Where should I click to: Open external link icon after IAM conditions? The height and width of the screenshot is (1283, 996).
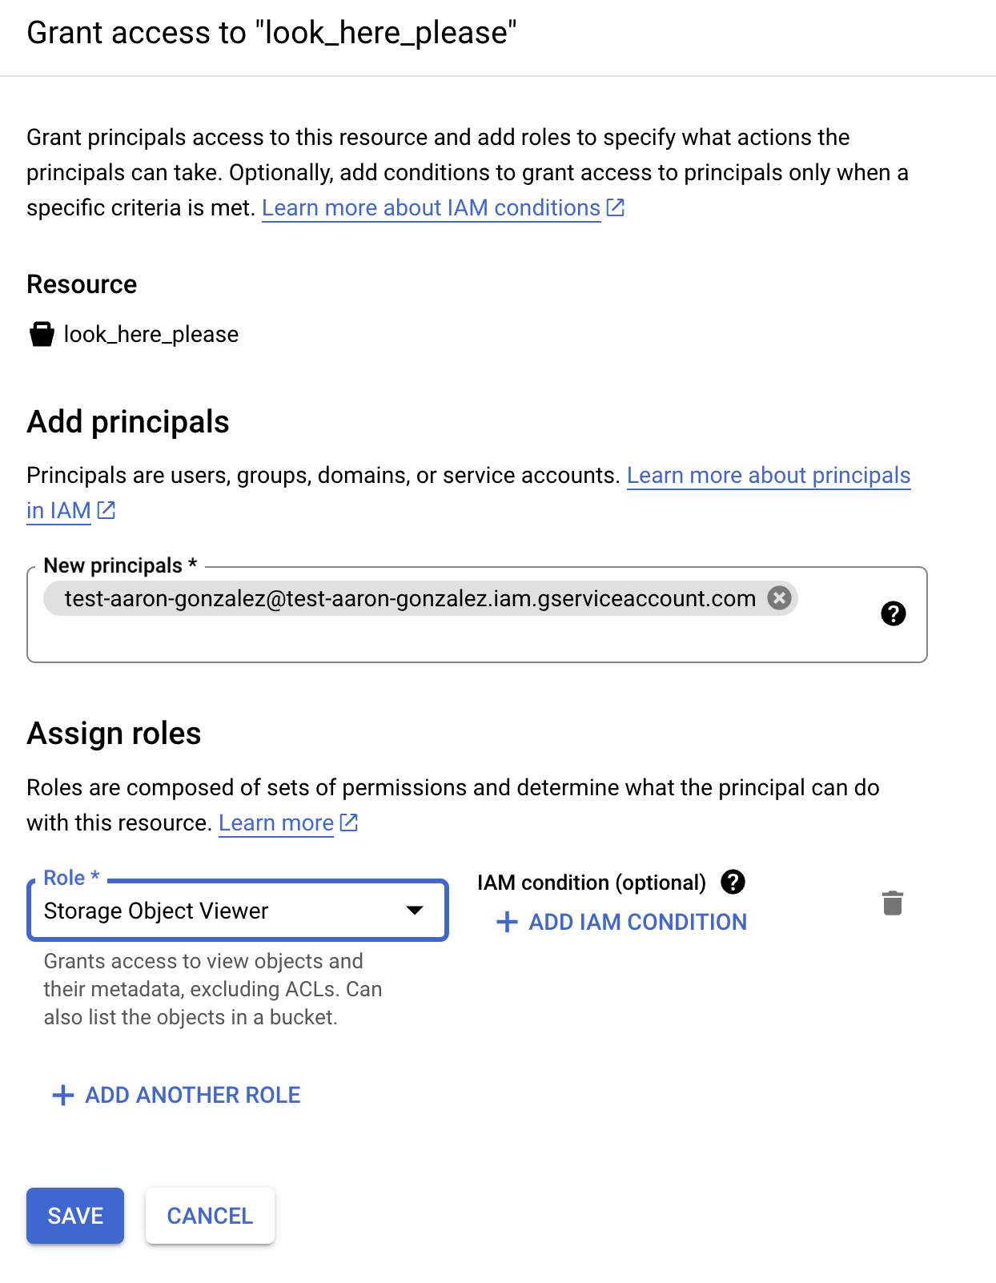click(x=616, y=207)
